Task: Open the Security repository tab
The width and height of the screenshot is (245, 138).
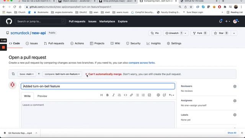Action: 133,43
